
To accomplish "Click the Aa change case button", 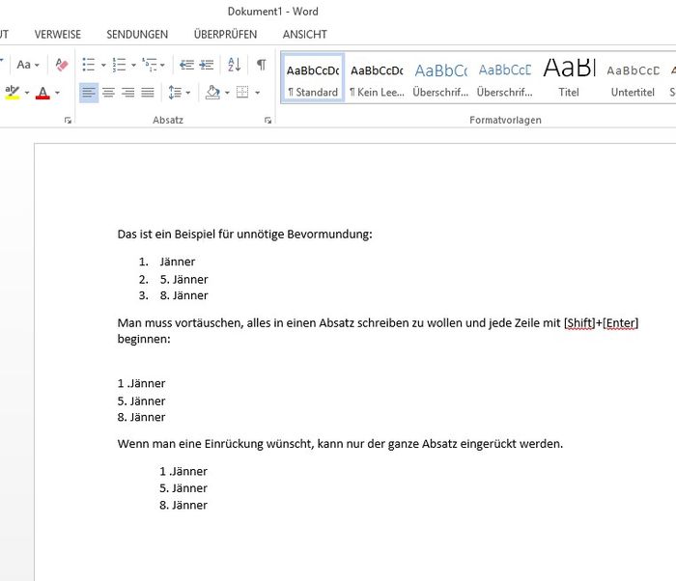I will click(24, 65).
